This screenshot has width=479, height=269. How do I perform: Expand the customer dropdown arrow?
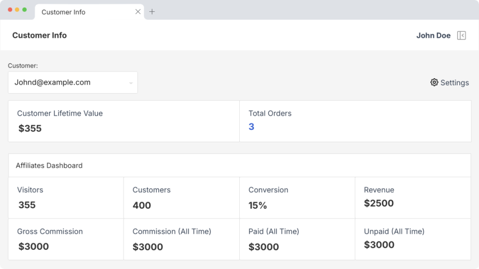click(131, 83)
